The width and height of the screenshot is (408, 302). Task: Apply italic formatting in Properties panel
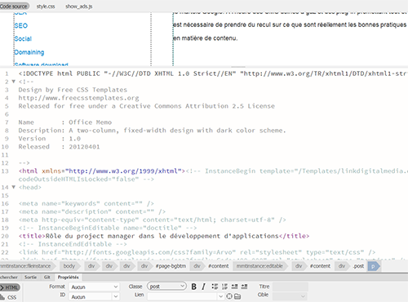[x=203, y=286]
